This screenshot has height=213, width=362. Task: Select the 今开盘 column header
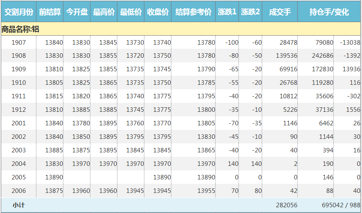(x=77, y=12)
